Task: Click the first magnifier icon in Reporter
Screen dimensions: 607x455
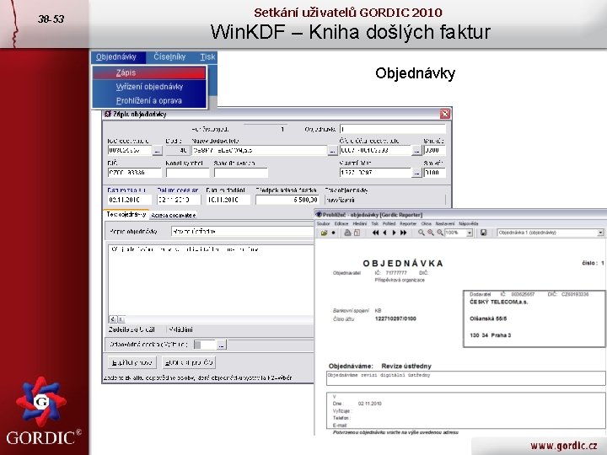Action: (422, 233)
